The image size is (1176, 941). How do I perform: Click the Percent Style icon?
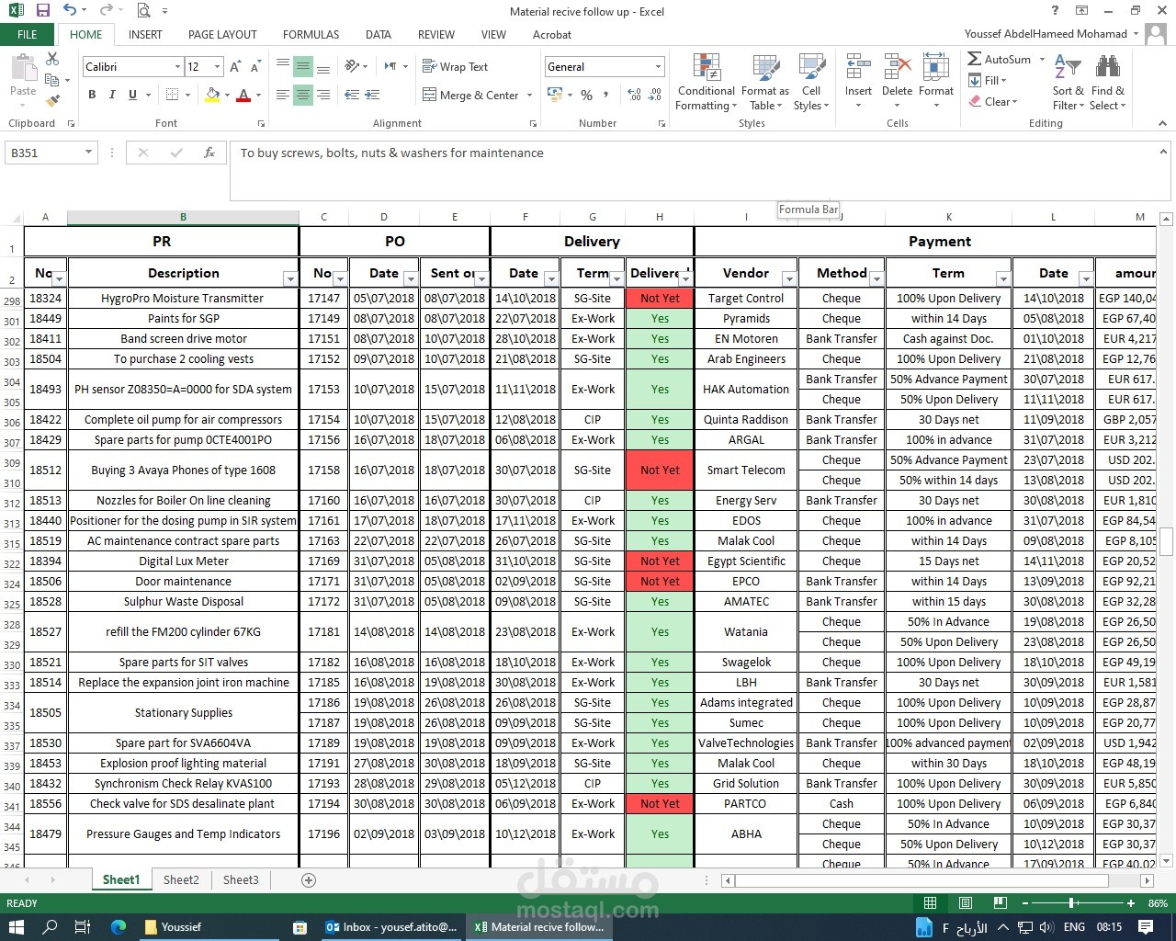click(586, 95)
